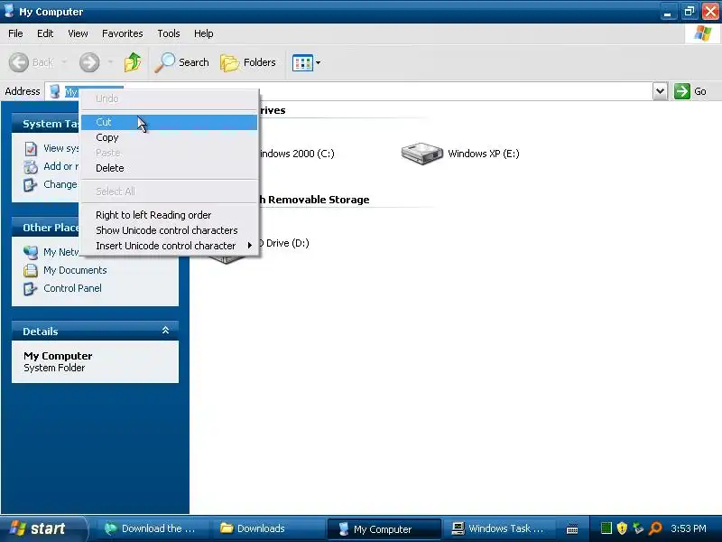Click the network connection tray icon

point(638,528)
